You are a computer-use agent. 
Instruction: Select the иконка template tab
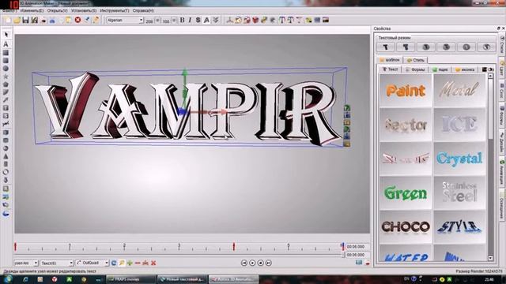tap(465, 69)
